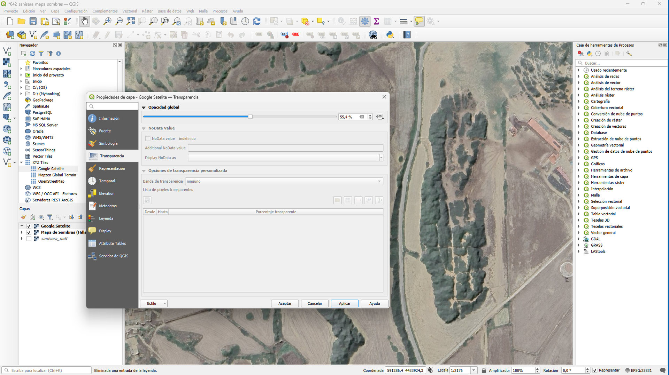
Task: Click the Cancelar button
Action: 314,303
